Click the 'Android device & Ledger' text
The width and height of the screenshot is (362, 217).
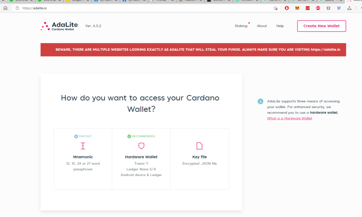pos(141,175)
